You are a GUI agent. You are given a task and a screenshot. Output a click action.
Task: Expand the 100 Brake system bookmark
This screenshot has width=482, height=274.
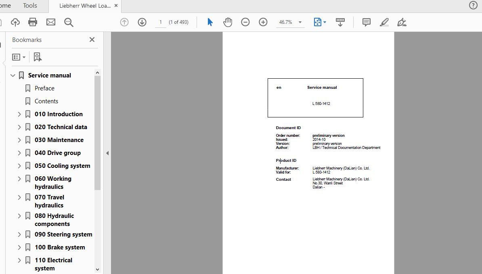[x=19, y=247]
